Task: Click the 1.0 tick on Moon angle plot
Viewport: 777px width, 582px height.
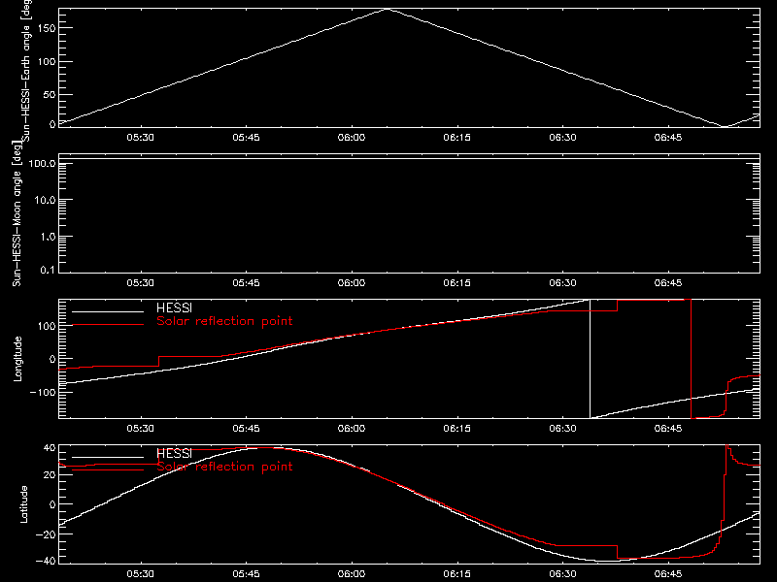Action: (48, 237)
